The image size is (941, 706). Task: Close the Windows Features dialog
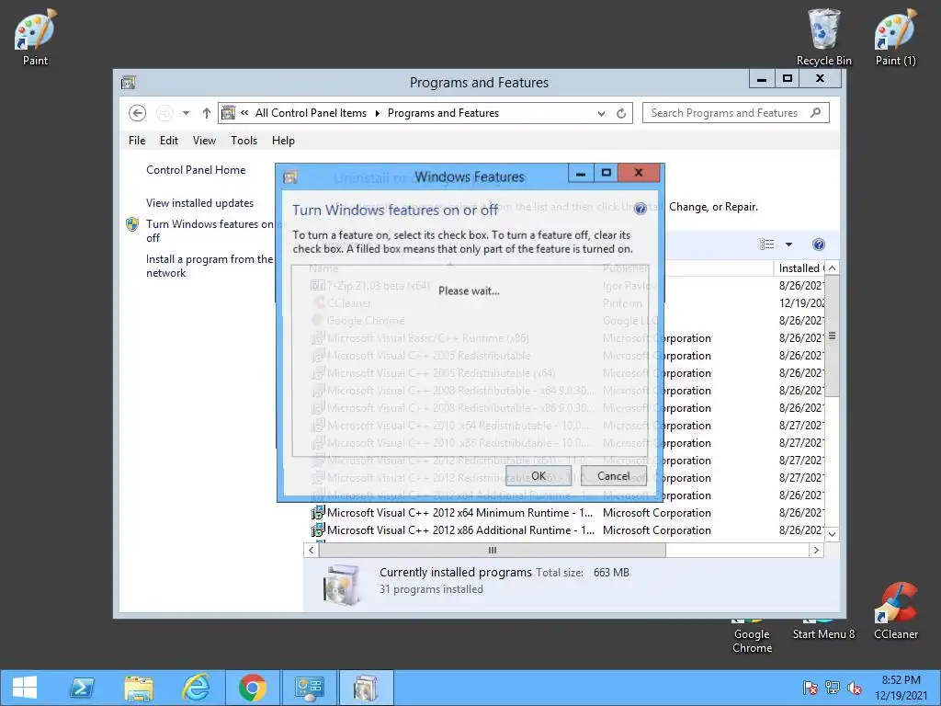coord(639,173)
